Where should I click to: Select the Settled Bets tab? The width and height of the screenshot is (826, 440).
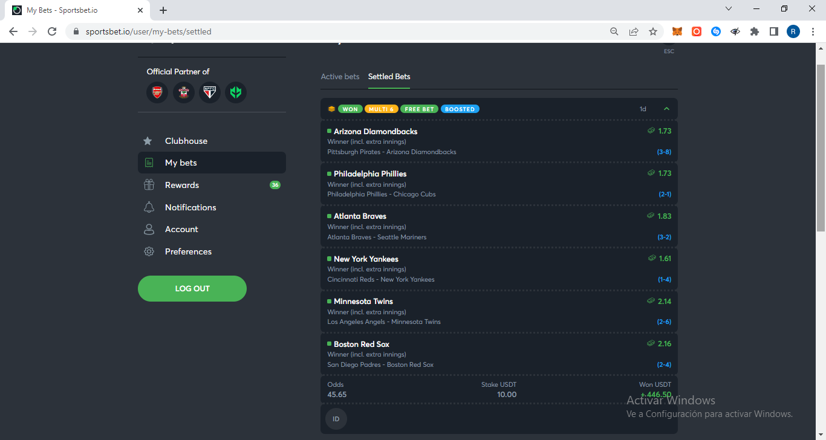389,77
